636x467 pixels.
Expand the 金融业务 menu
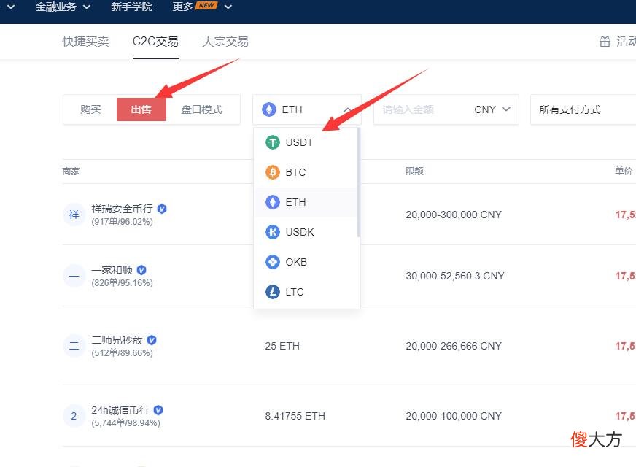tap(63, 7)
